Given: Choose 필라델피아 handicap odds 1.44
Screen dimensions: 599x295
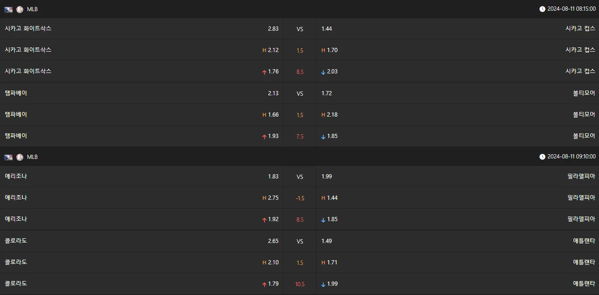Looking at the screenshot, I should (x=332, y=198).
